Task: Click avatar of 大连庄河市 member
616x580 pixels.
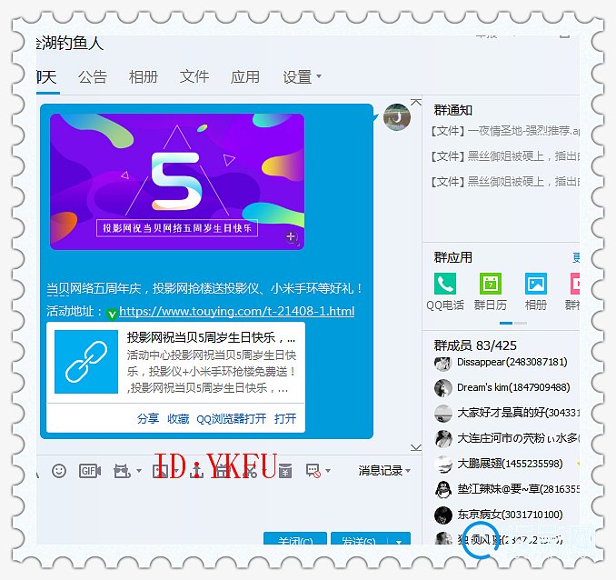Action: click(442, 439)
